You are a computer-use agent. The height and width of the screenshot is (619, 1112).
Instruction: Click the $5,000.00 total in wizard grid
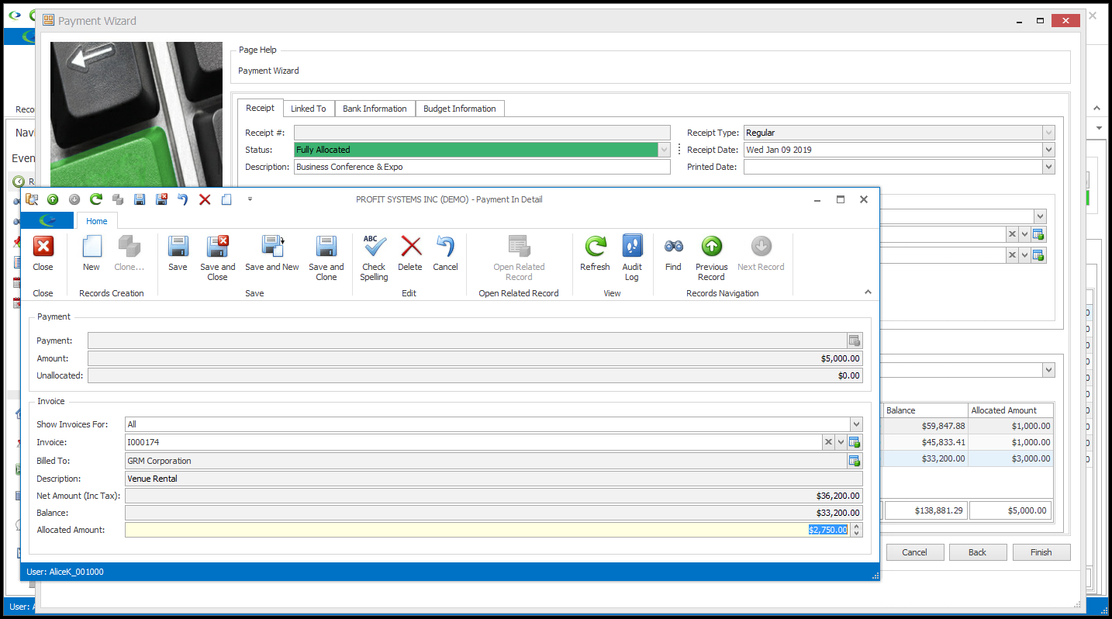tap(1011, 510)
